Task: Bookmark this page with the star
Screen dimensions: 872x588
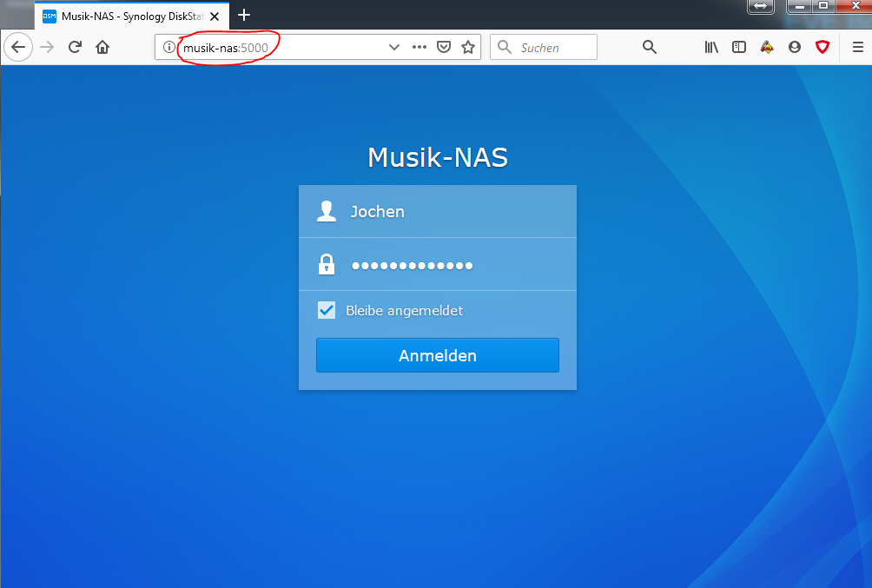Action: point(468,47)
